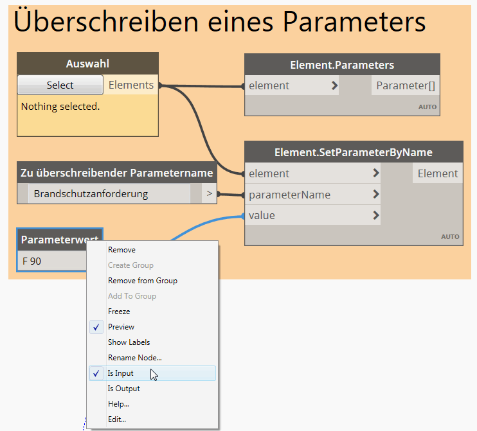Click Show Labels in the context menu

tap(129, 342)
